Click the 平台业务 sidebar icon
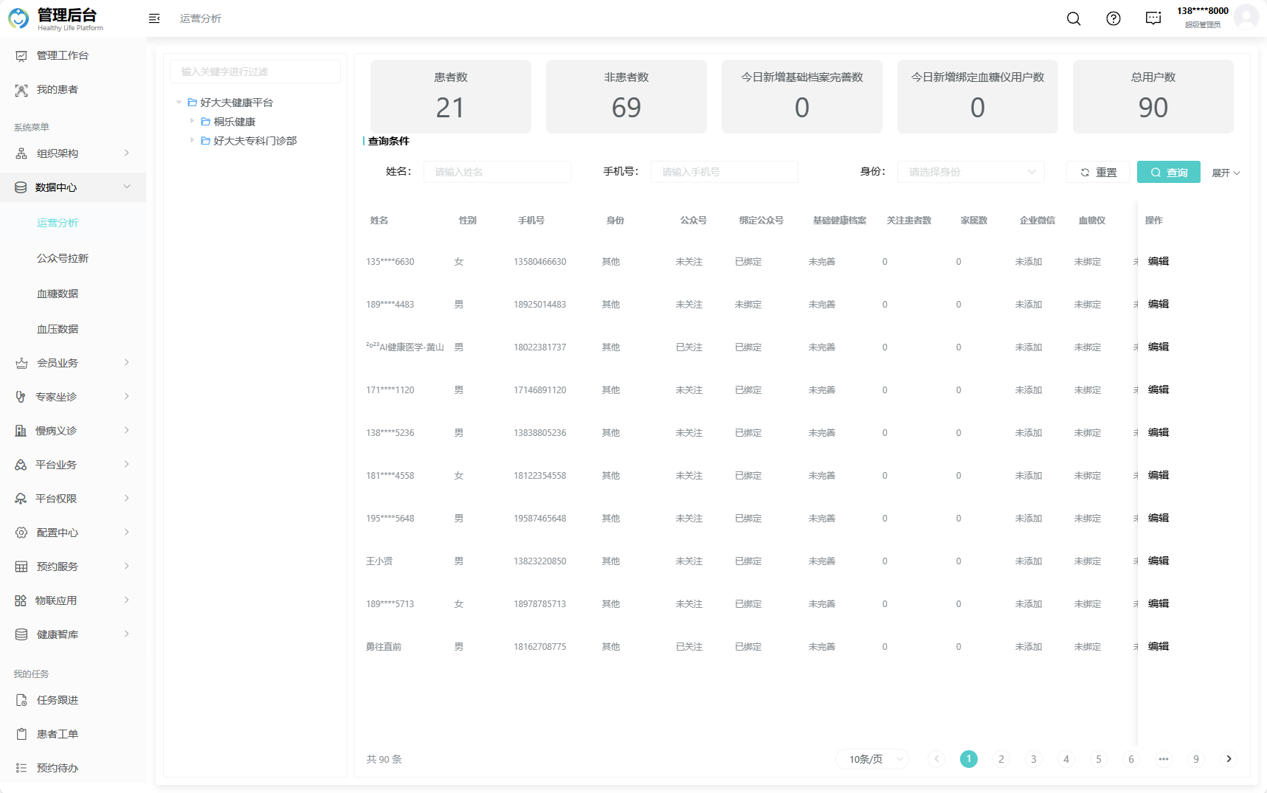 (21, 465)
